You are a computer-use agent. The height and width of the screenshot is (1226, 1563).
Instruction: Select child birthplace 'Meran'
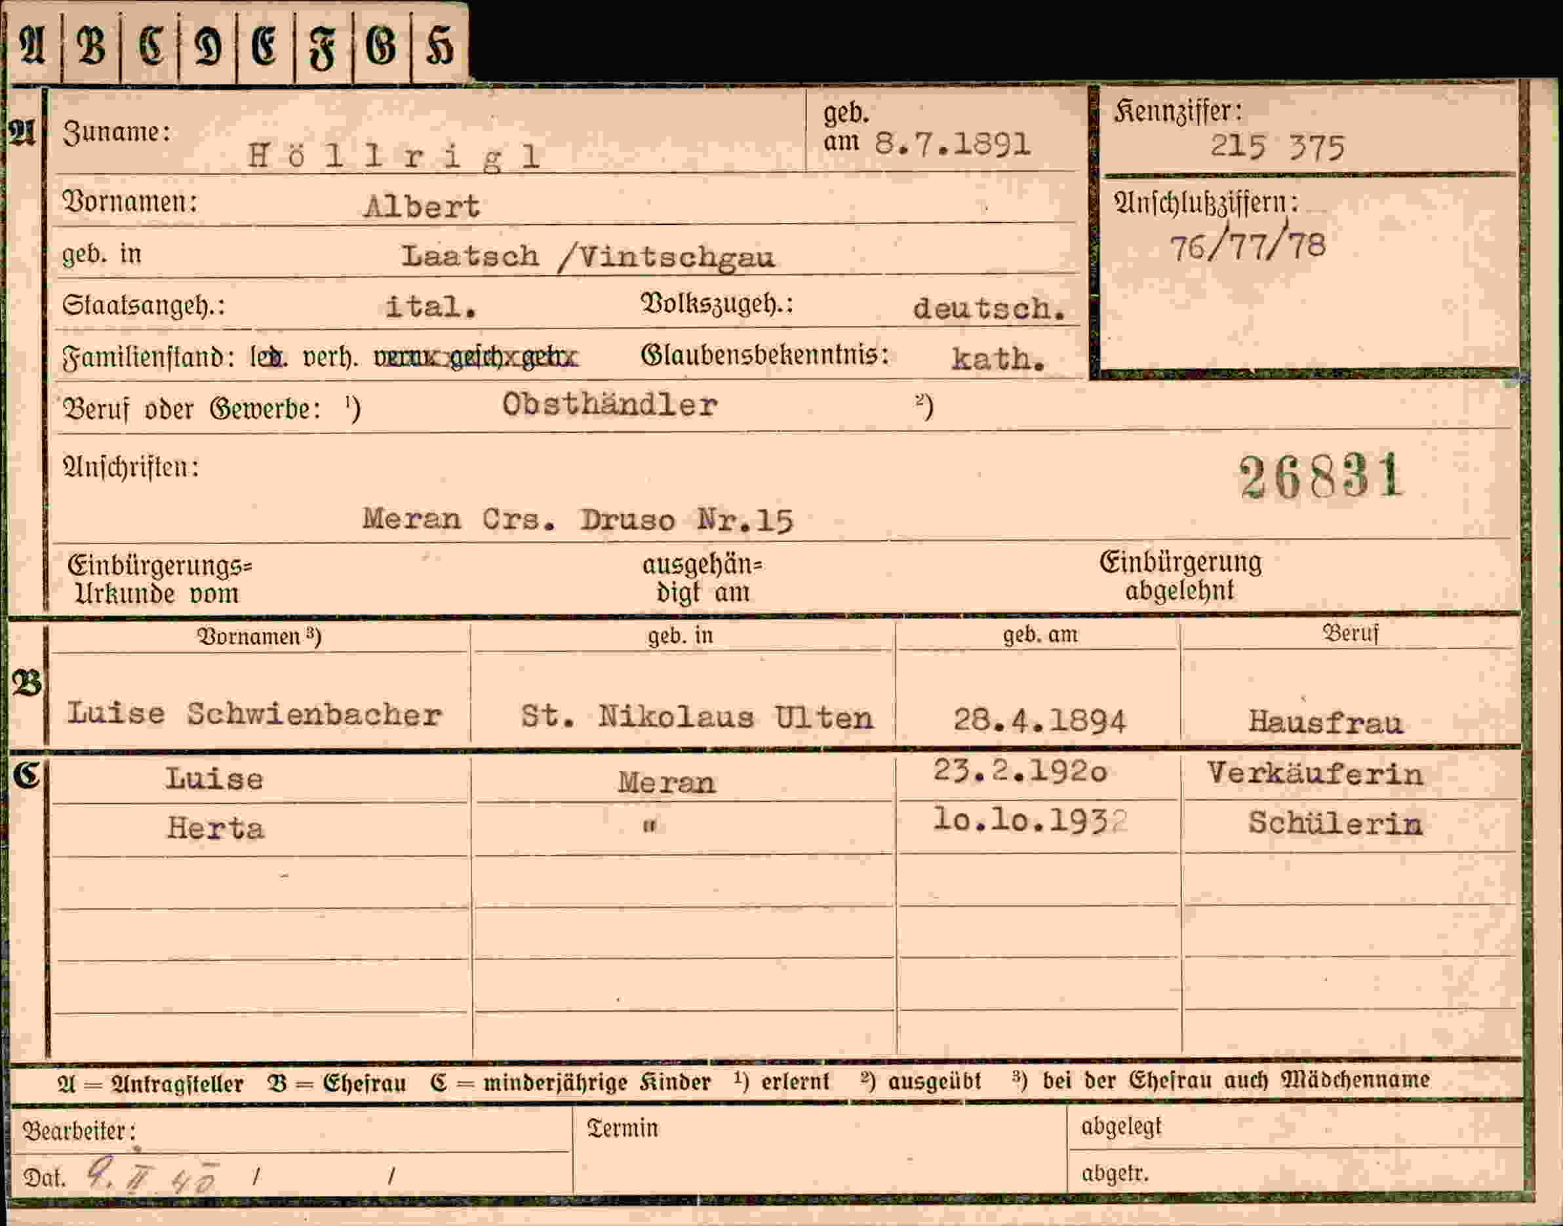(x=667, y=782)
